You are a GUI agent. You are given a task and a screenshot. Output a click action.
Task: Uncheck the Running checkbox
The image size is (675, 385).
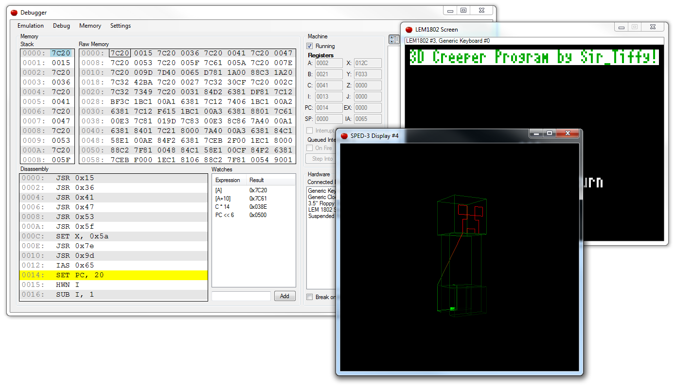tap(310, 46)
